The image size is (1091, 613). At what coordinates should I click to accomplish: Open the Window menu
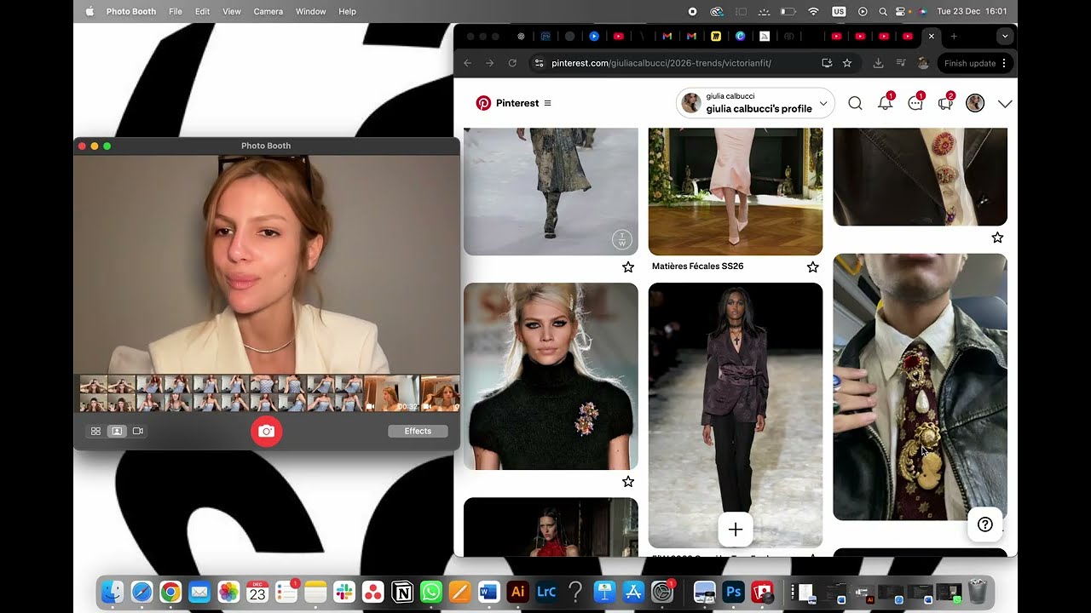311,12
